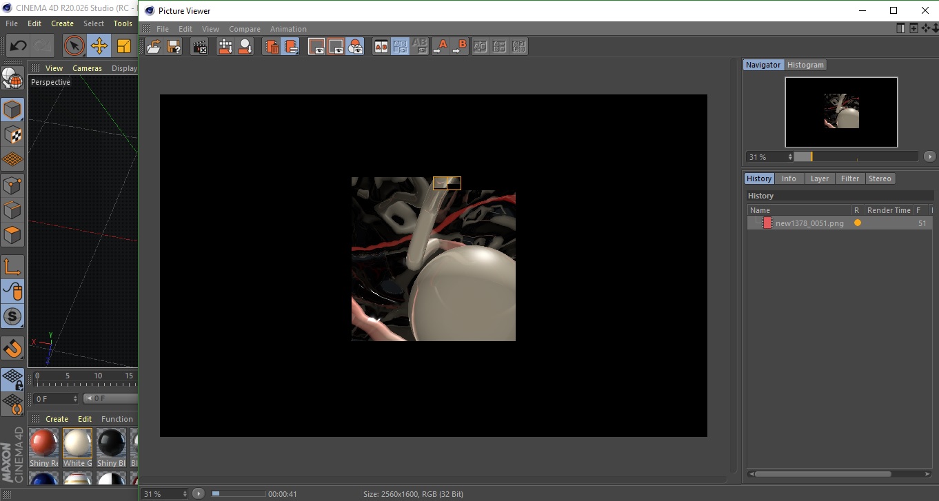Open material manager Create menu
The height and width of the screenshot is (501, 939).
(x=57, y=419)
